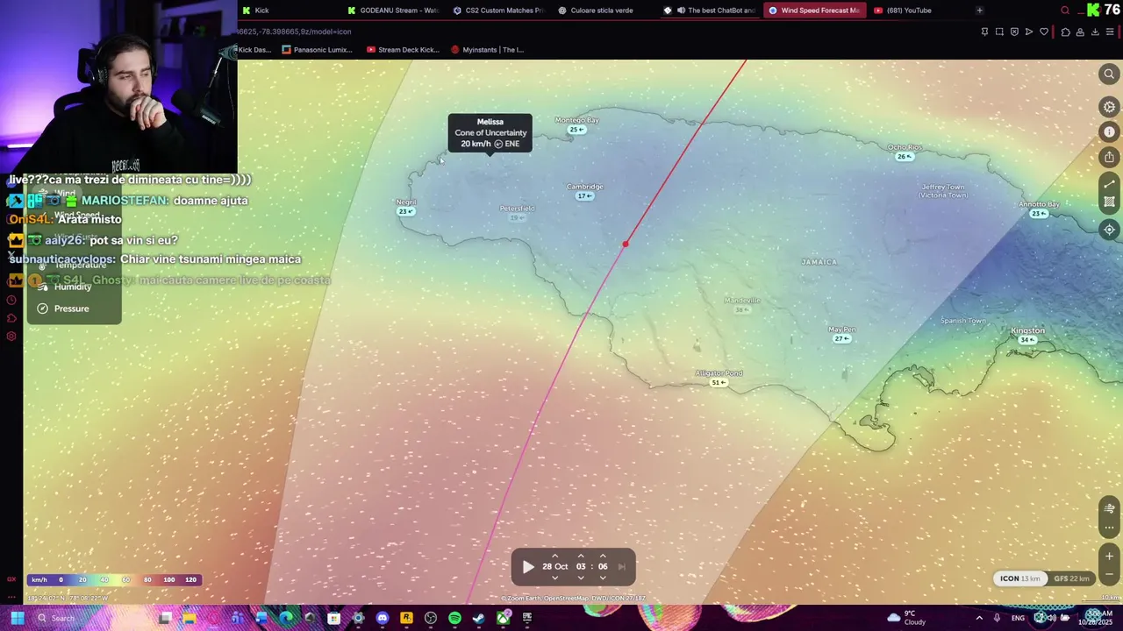The height and width of the screenshot is (631, 1123).
Task: Open the Stream Deck Kick bookmark
Action: [x=404, y=50]
